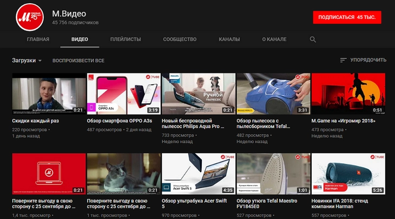Open the M.Видео channel avatar logo
This screenshot has width=395, height=219.
click(x=30, y=17)
